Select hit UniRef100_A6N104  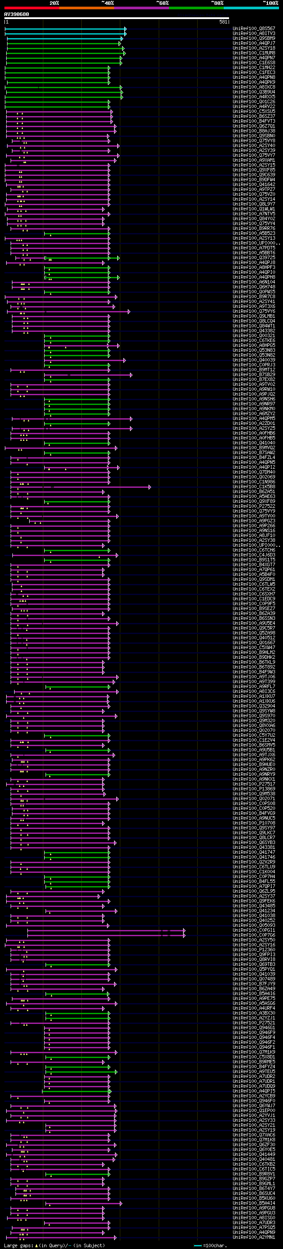tap(254, 282)
